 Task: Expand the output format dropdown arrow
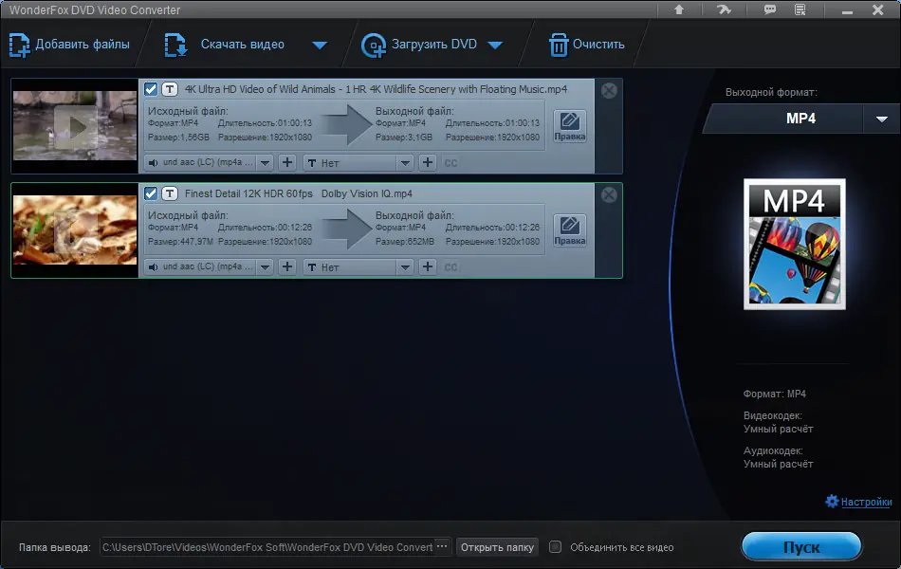click(882, 119)
